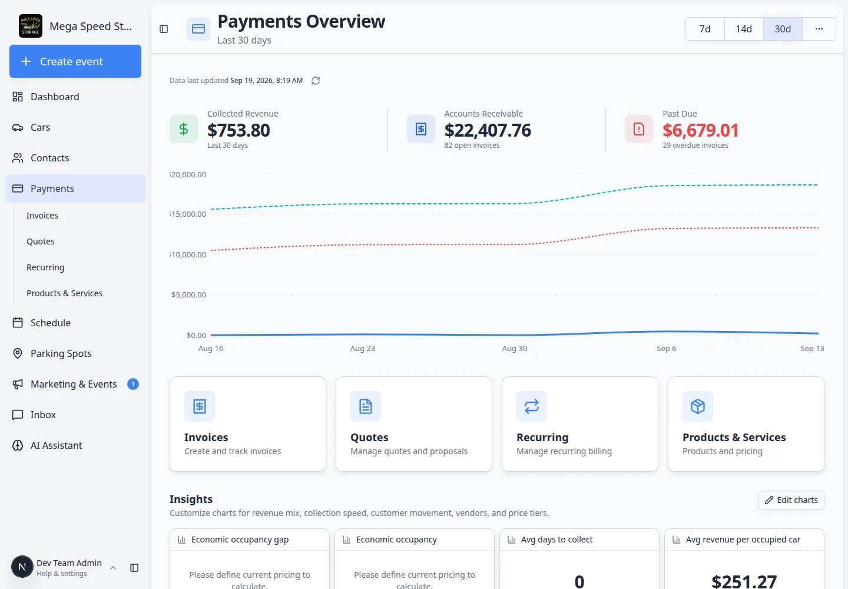Click the $6,679.01 past due amount
This screenshot has height=589, width=848.
pos(700,130)
